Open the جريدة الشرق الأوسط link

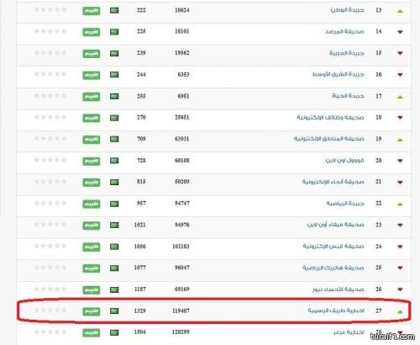[339, 74]
